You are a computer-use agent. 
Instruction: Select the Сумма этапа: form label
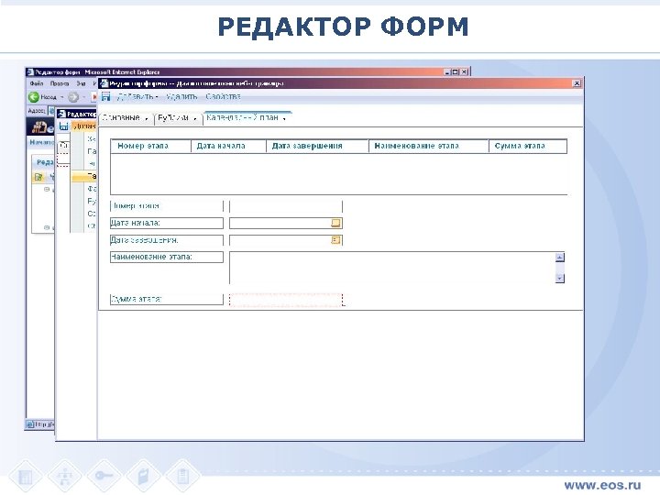pyautogui.click(x=167, y=299)
